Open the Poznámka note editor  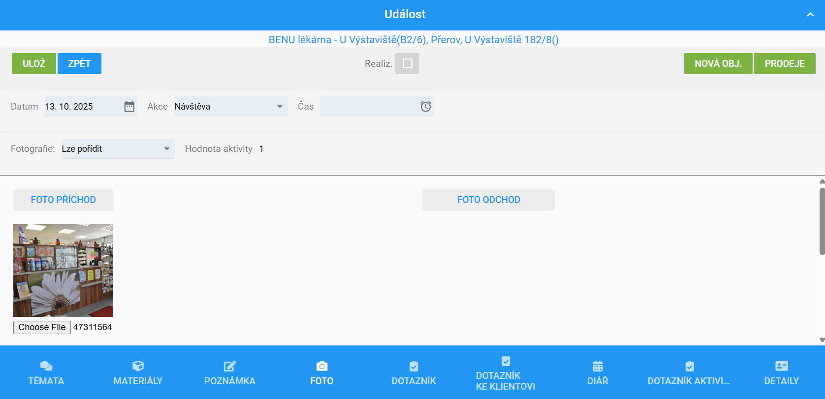pos(229,373)
